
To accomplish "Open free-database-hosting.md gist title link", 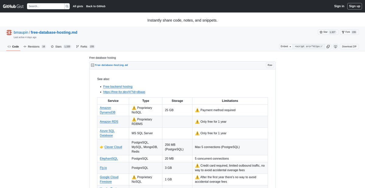I will tap(54, 32).
